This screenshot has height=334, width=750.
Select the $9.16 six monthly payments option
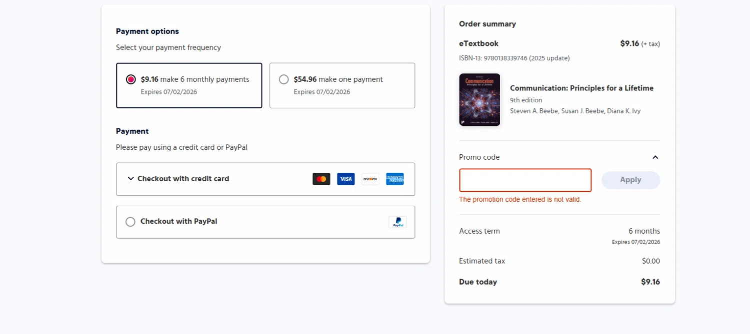click(131, 79)
